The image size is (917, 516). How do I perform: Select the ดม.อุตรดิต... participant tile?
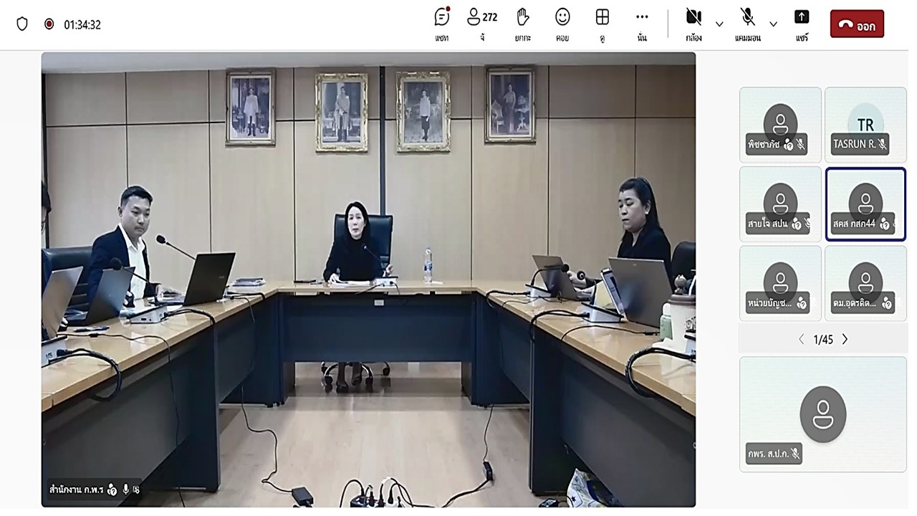pyautogui.click(x=865, y=283)
